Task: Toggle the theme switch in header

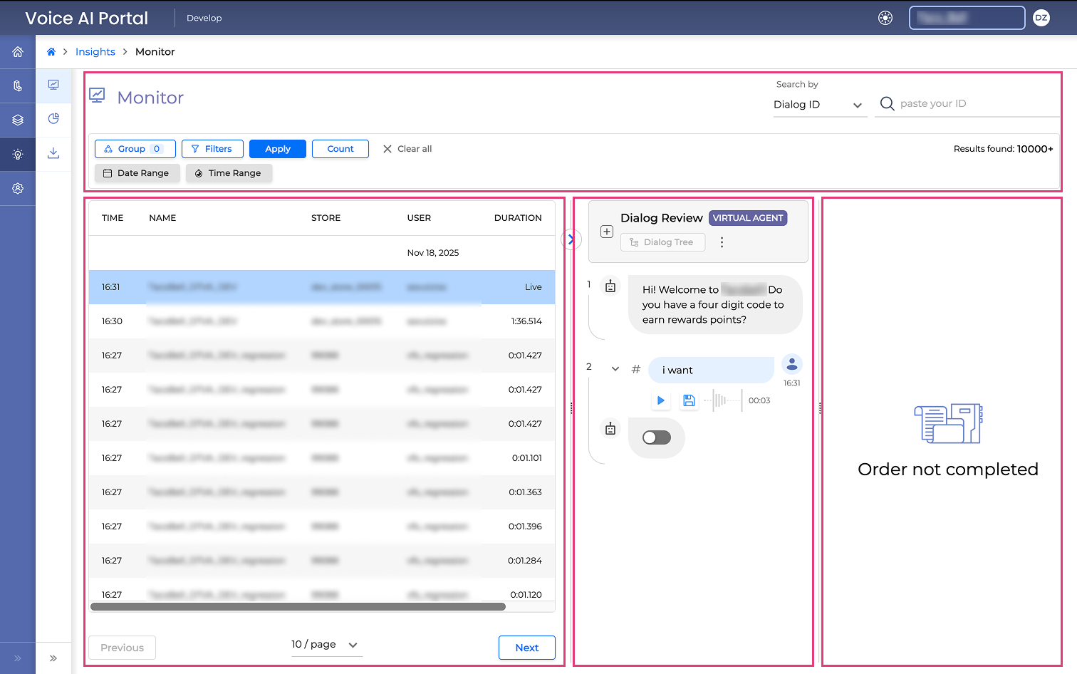Action: 885,18
